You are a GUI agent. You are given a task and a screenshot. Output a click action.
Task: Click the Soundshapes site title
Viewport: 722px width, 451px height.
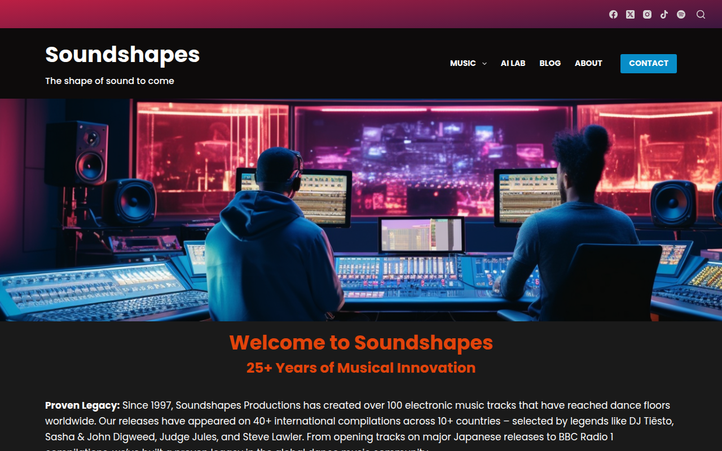(x=122, y=55)
